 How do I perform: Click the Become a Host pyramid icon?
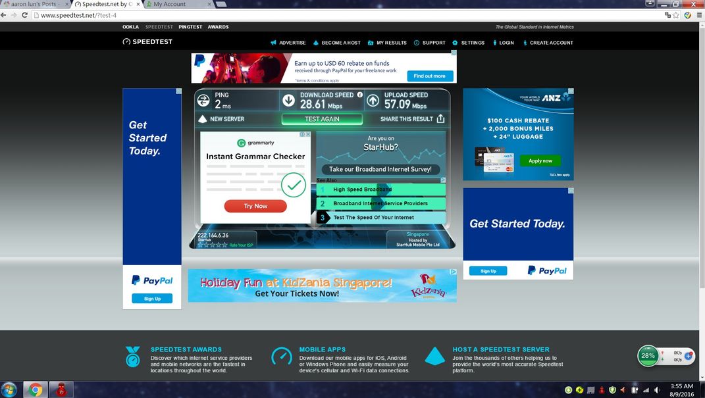coord(315,43)
